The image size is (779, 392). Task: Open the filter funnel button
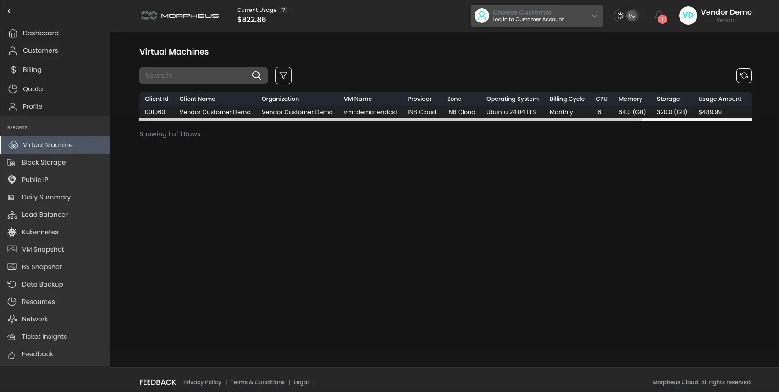click(283, 76)
